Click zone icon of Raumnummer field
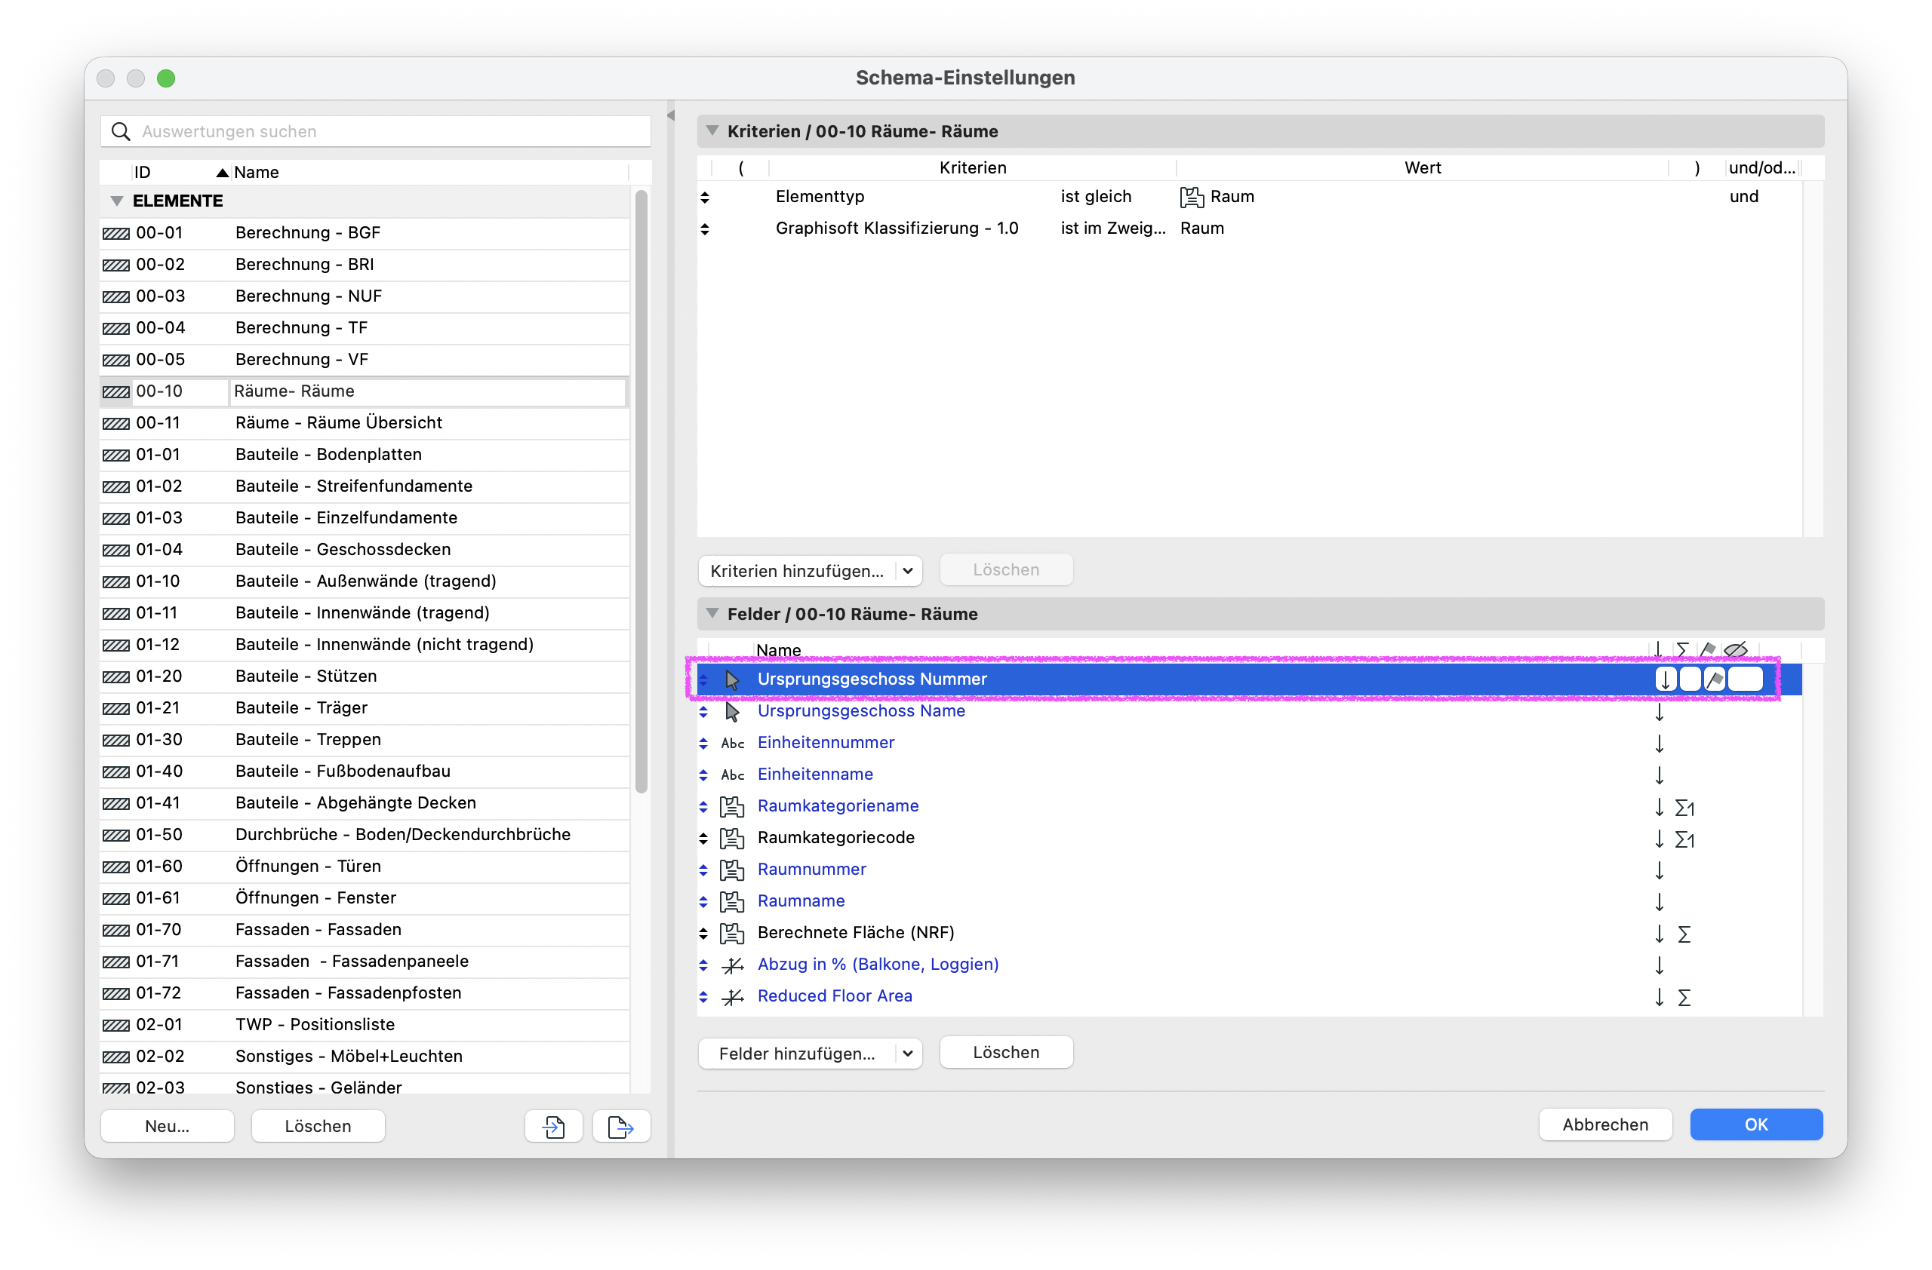The image size is (1932, 1270). click(x=732, y=870)
